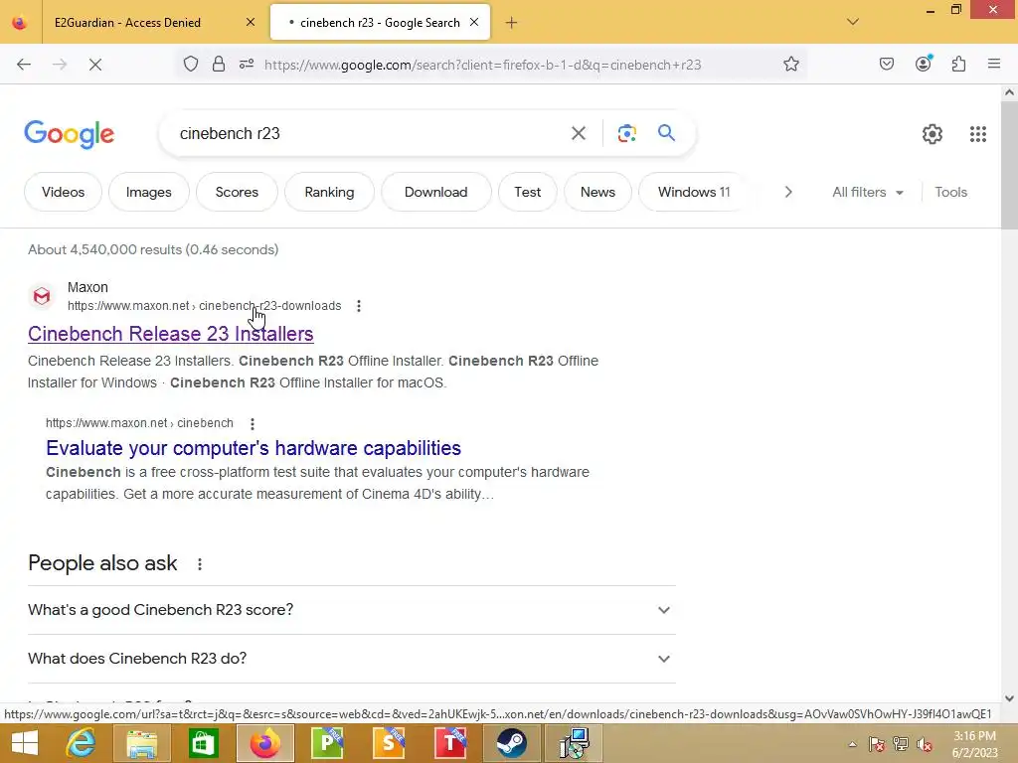The width and height of the screenshot is (1018, 763).
Task: Expand "What does Cinebench R23 do?" question
Action: pyautogui.click(x=351, y=659)
